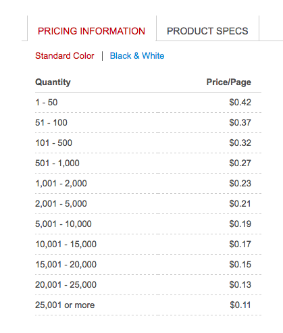Select the 501 - 1,000 quantity row
The width and height of the screenshot is (283, 333).
click(x=148, y=163)
